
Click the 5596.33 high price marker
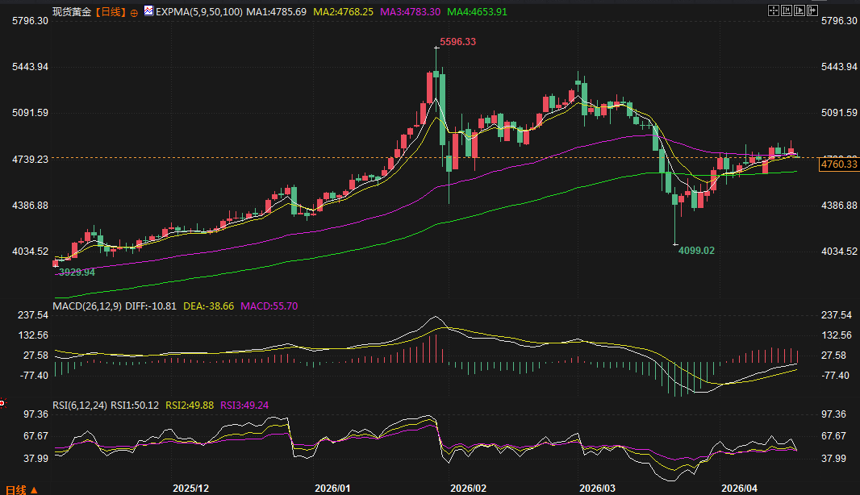click(x=457, y=42)
